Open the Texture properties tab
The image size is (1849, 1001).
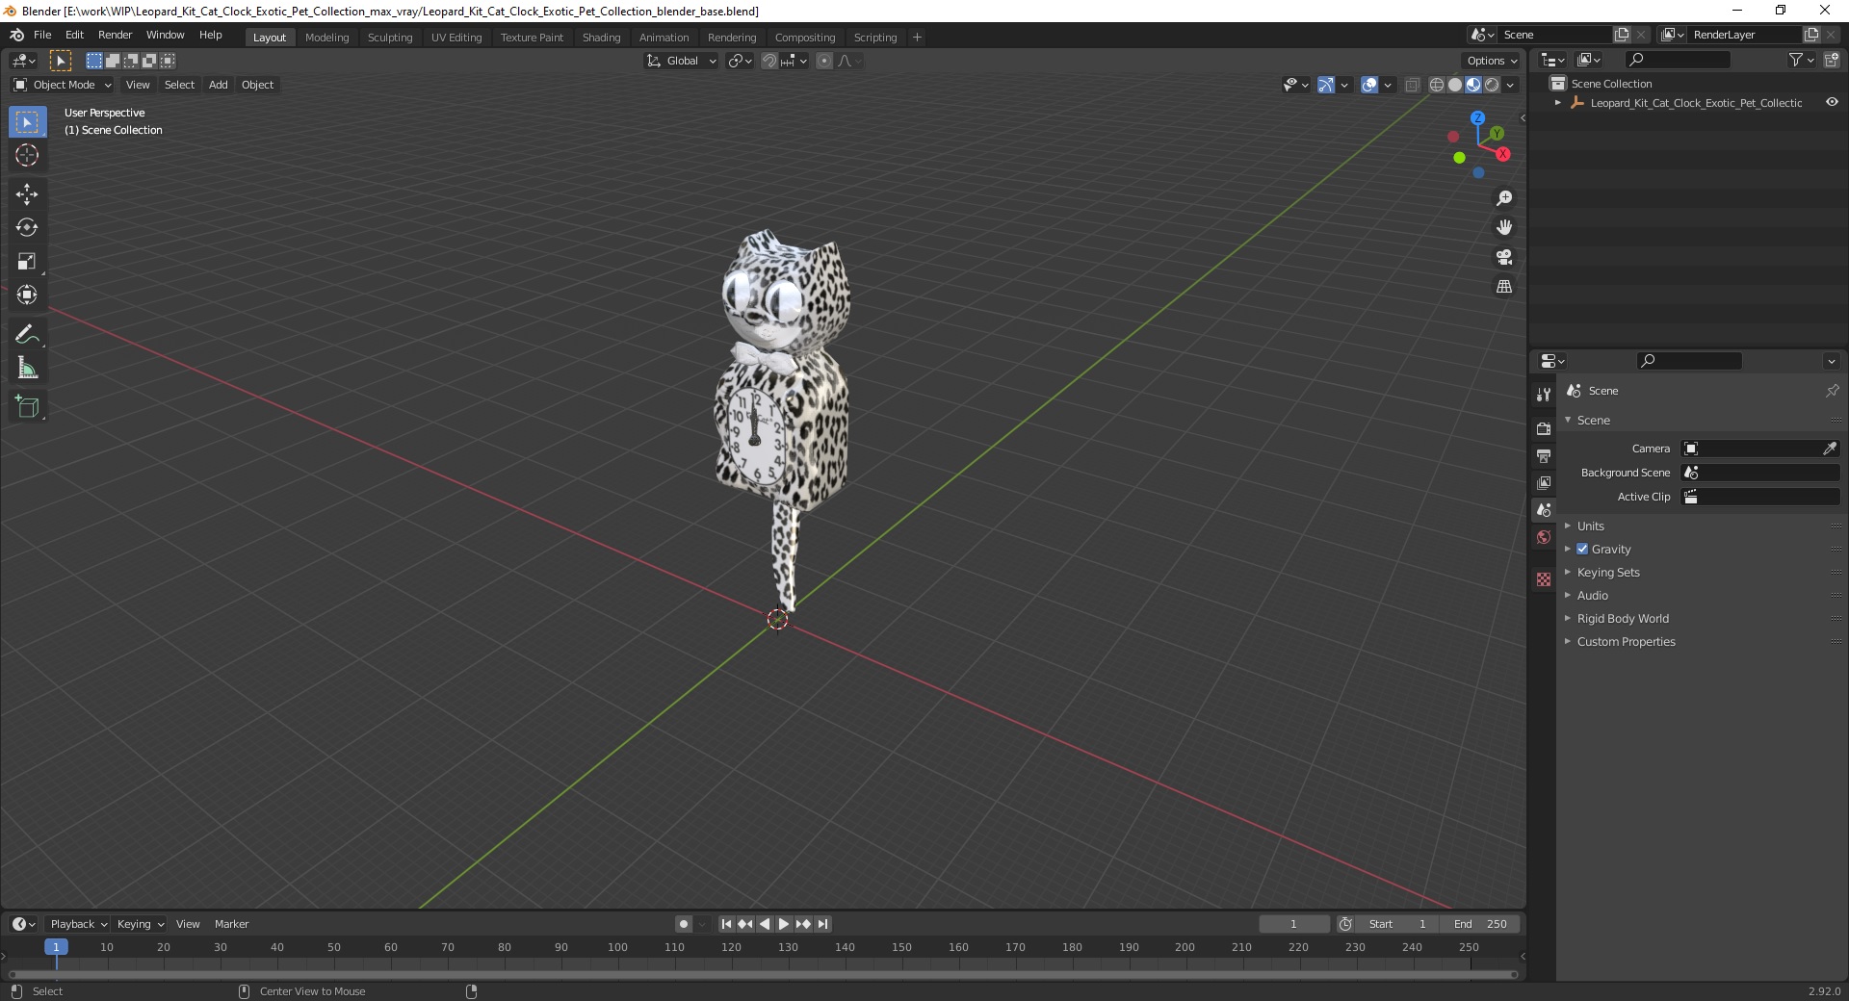click(1544, 579)
